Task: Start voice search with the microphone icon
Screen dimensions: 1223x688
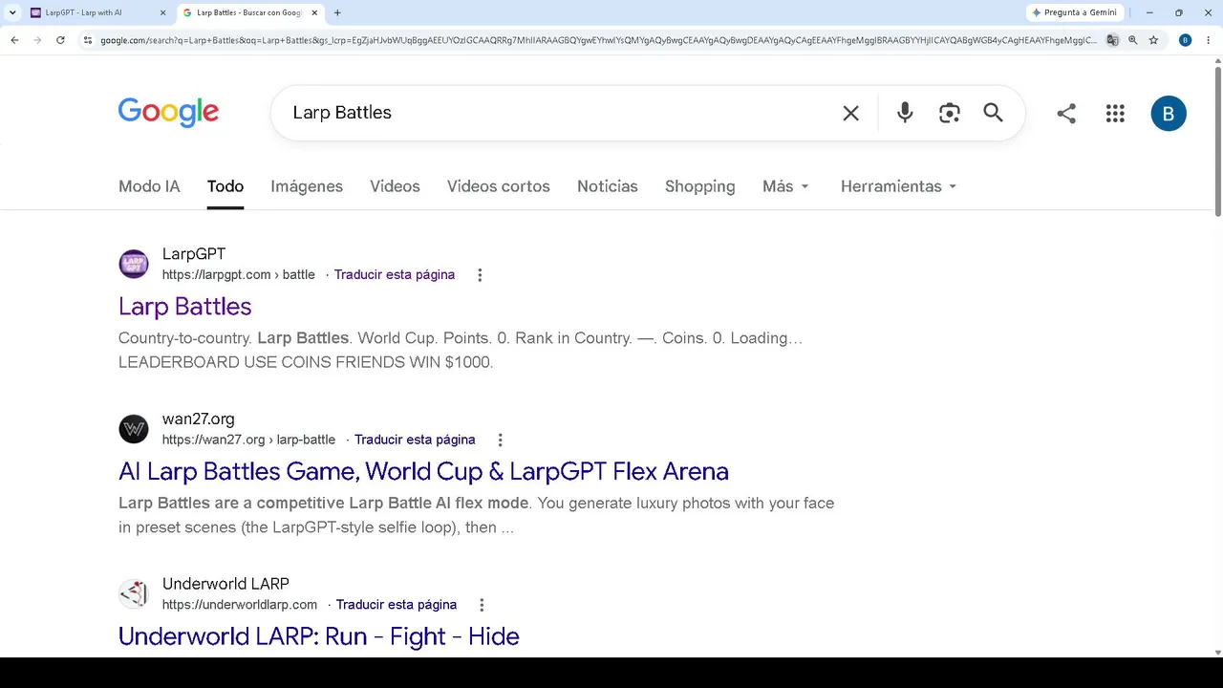Action: 905,113
